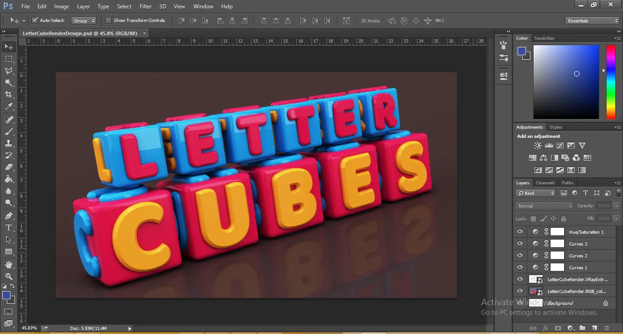Click the Delete layer trash icon
This screenshot has width=623, height=334.
[x=606, y=328]
